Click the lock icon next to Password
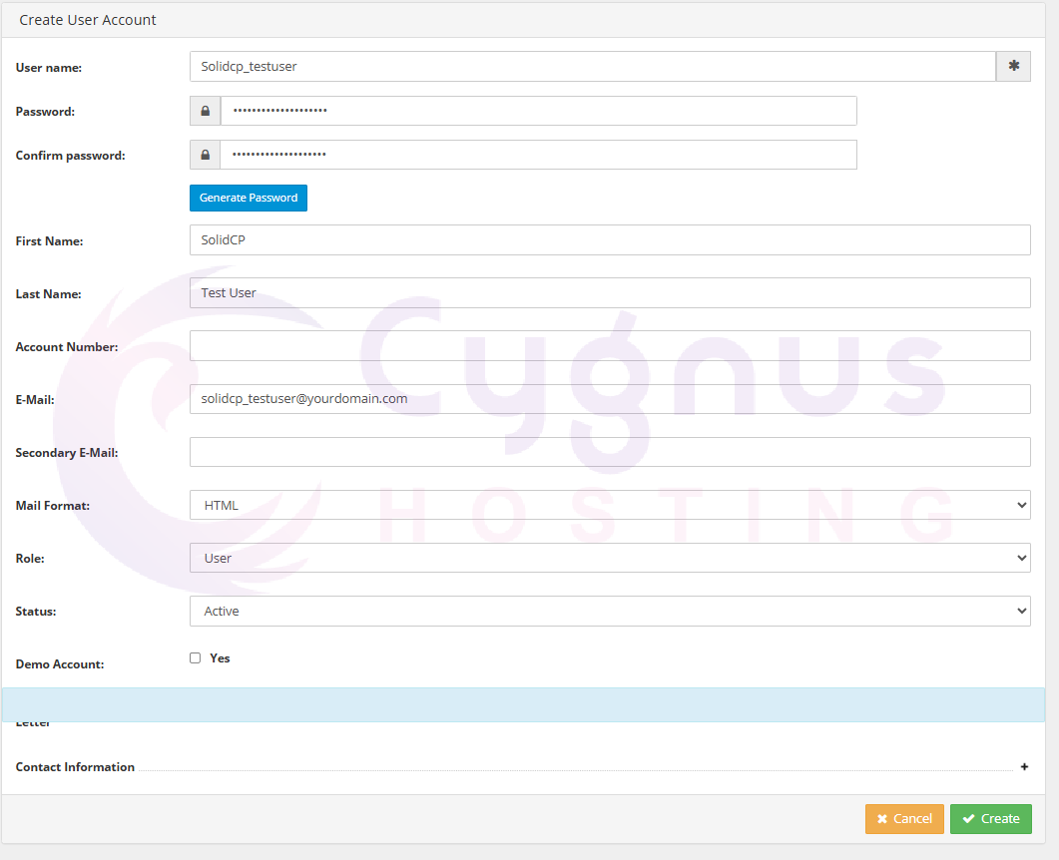 coord(206,111)
